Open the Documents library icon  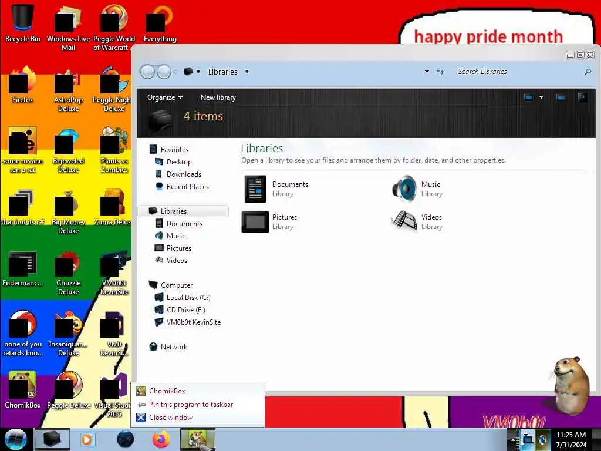pyautogui.click(x=255, y=189)
